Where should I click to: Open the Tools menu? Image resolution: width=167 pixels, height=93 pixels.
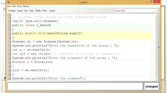(19, 6)
